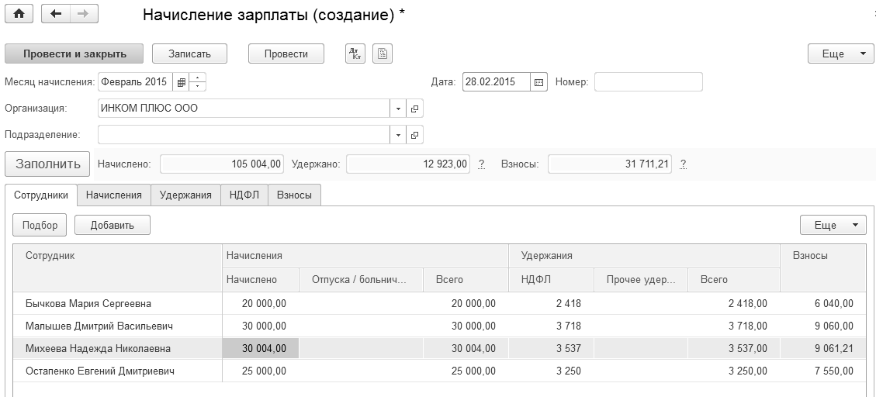Open the ИНКОМ ПЛЮС ООО organization card
Screen dimensions: 876x397
click(415, 109)
